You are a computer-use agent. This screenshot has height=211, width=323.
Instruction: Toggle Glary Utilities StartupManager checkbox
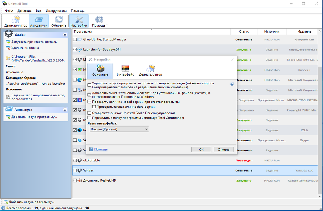[x=75, y=39]
